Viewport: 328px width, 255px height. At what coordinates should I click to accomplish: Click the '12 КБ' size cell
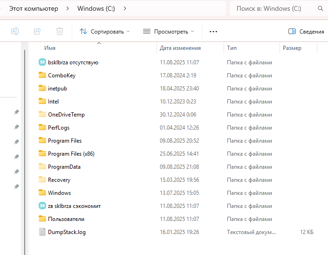pyautogui.click(x=307, y=232)
